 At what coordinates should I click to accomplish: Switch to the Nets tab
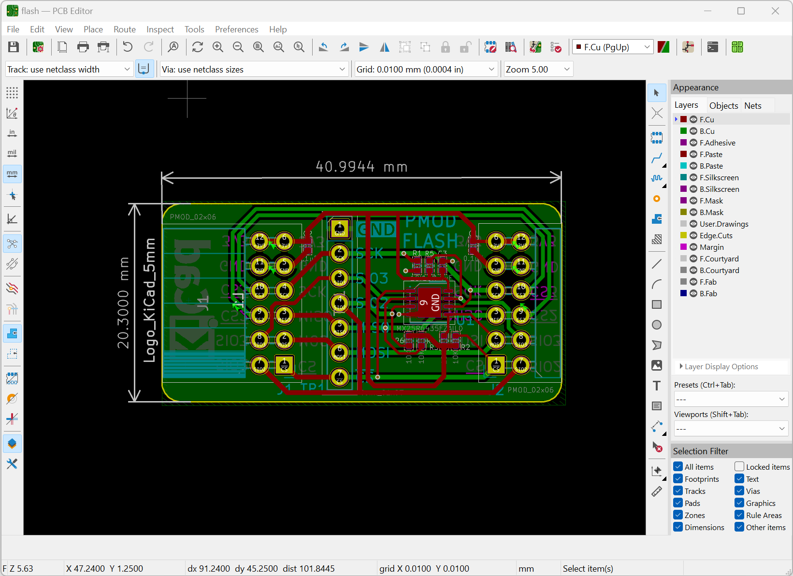[x=752, y=105]
